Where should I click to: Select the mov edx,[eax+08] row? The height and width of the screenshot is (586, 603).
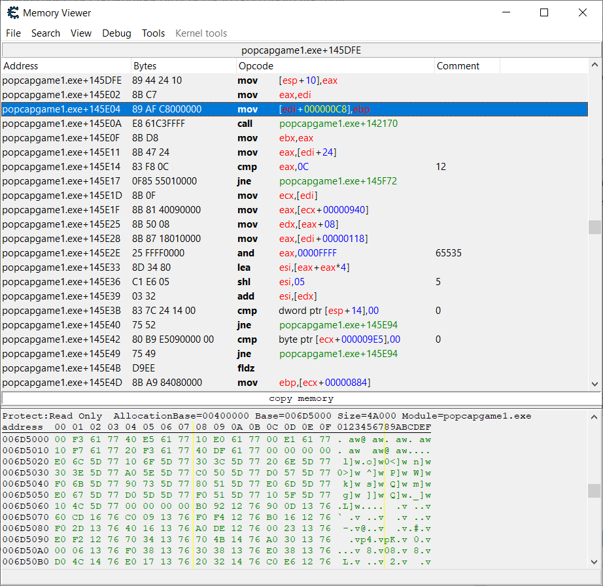(294, 224)
